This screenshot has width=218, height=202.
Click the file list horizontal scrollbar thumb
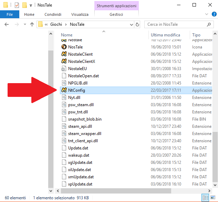point(116,191)
